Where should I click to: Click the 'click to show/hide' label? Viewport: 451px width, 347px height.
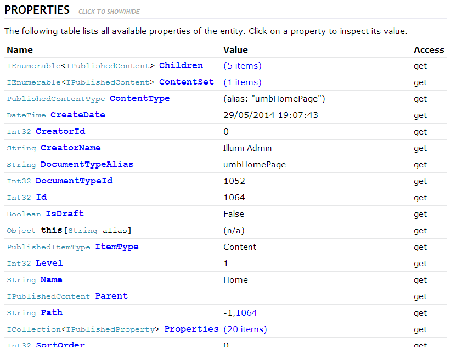pos(109,12)
